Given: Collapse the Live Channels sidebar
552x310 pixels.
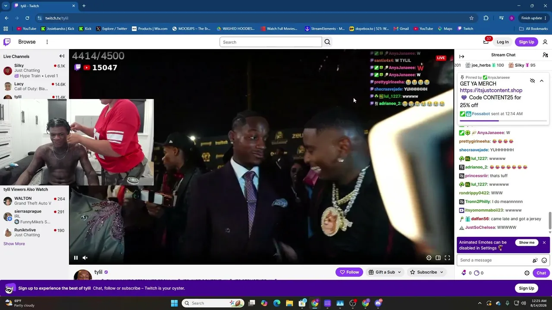Looking at the screenshot, I should pyautogui.click(x=62, y=56).
